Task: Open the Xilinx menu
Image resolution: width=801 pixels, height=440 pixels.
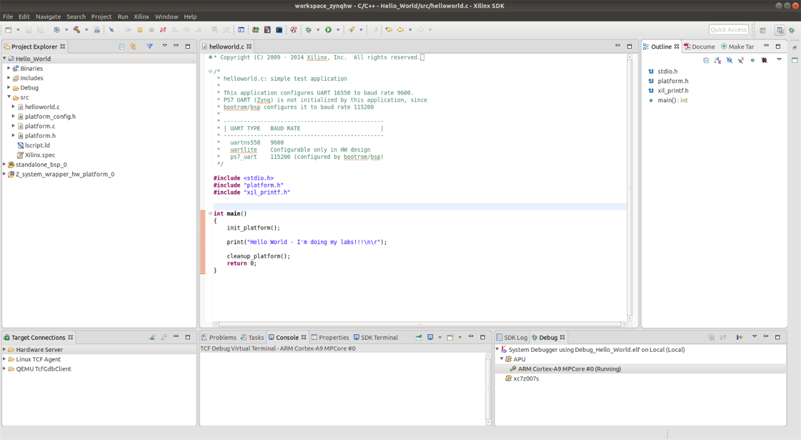Action: 141,17
